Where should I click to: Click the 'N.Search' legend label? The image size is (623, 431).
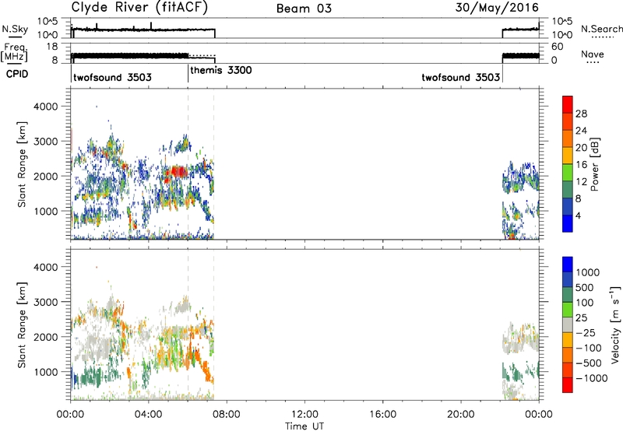pyautogui.click(x=602, y=29)
